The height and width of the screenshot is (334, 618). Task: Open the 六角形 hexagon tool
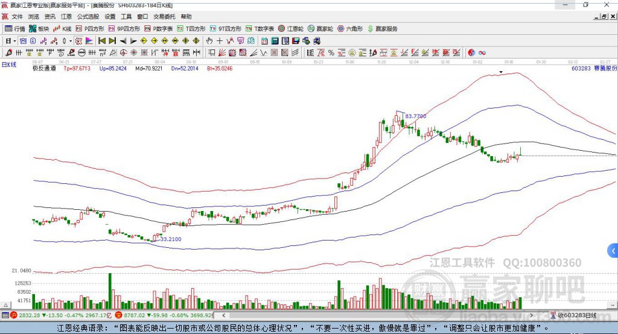click(x=350, y=29)
